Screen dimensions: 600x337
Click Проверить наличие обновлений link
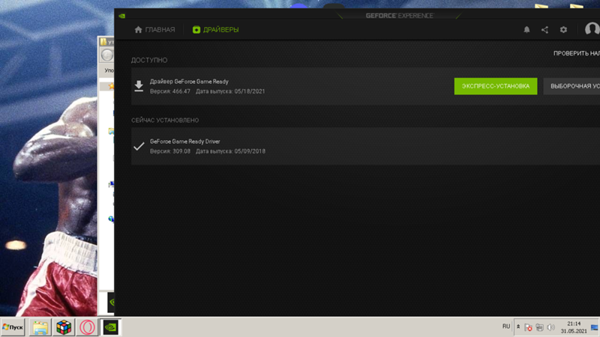coord(576,53)
